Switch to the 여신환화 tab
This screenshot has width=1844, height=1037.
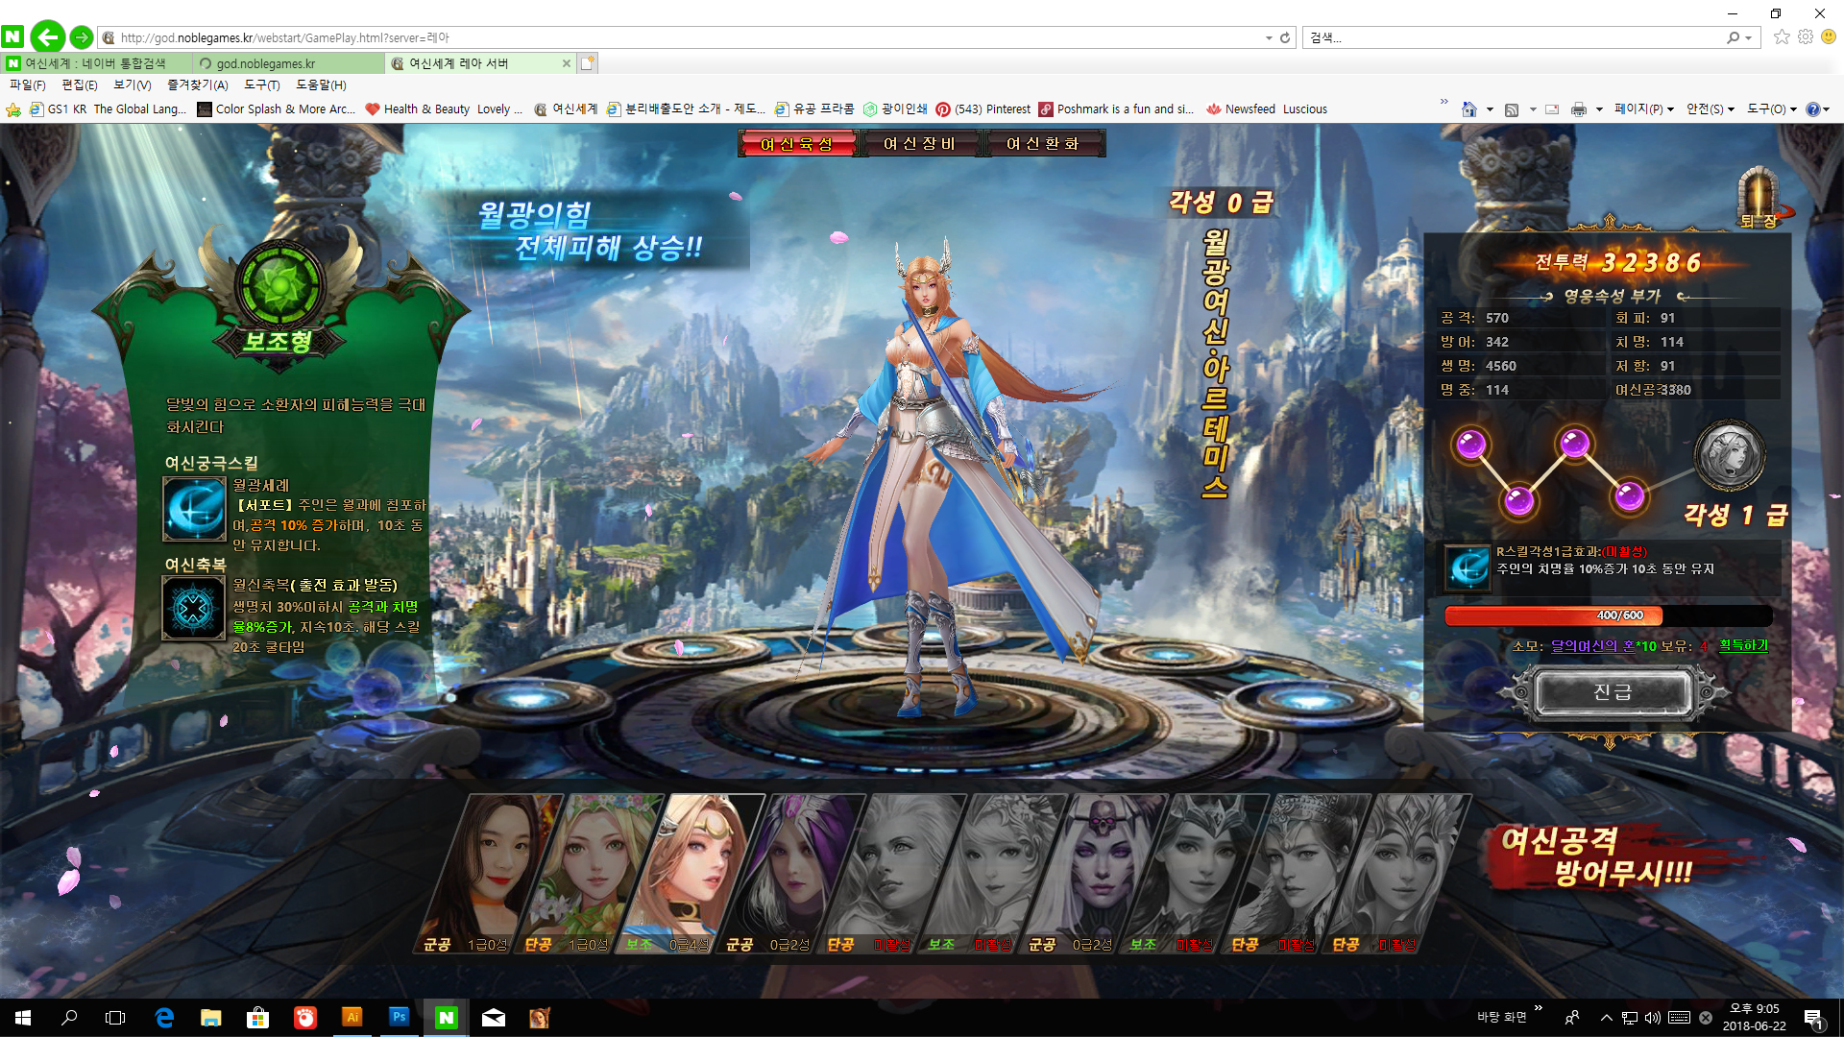tap(1043, 144)
